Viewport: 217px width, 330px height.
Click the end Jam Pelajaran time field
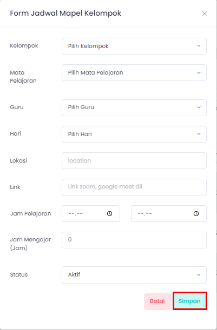tap(169, 214)
